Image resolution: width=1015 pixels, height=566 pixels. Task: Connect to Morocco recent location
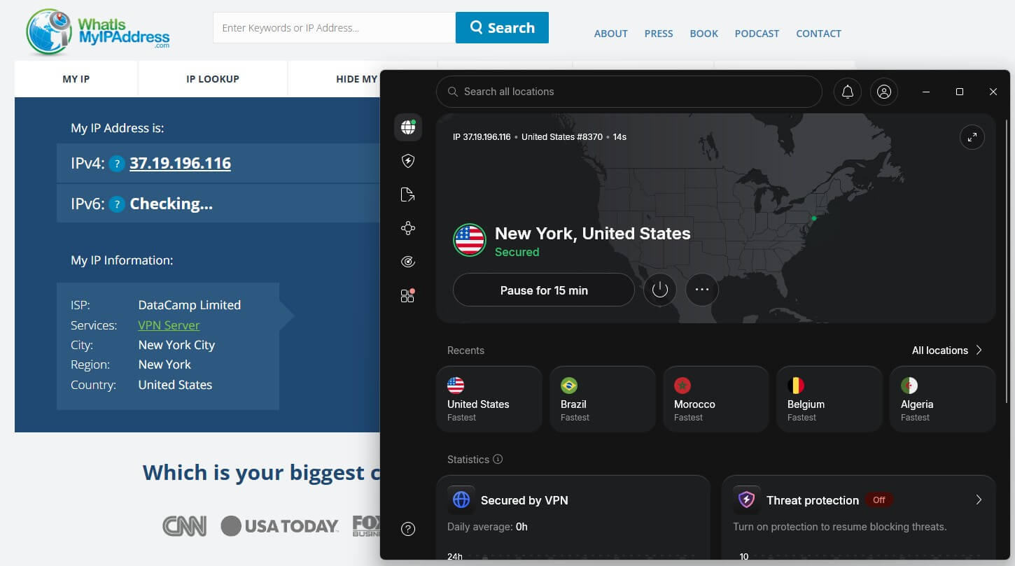[x=716, y=399]
